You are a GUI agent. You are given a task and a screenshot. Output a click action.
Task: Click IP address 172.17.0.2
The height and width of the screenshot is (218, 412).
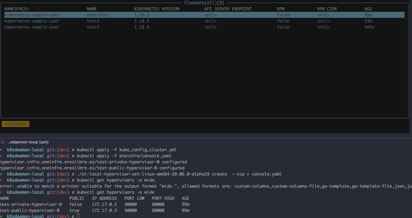(x=104, y=204)
